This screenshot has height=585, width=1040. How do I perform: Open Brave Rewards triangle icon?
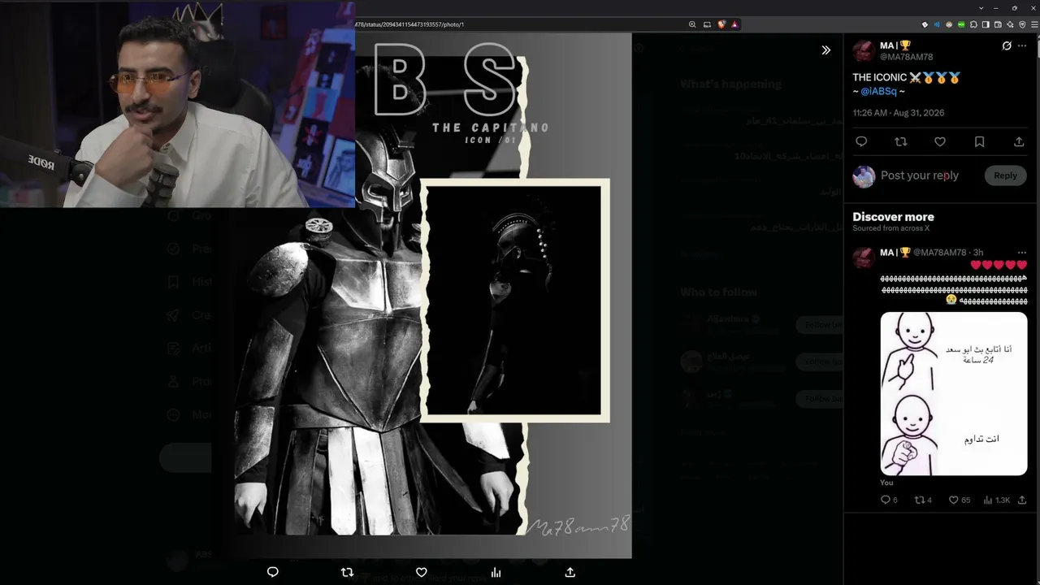pyautogui.click(x=734, y=24)
